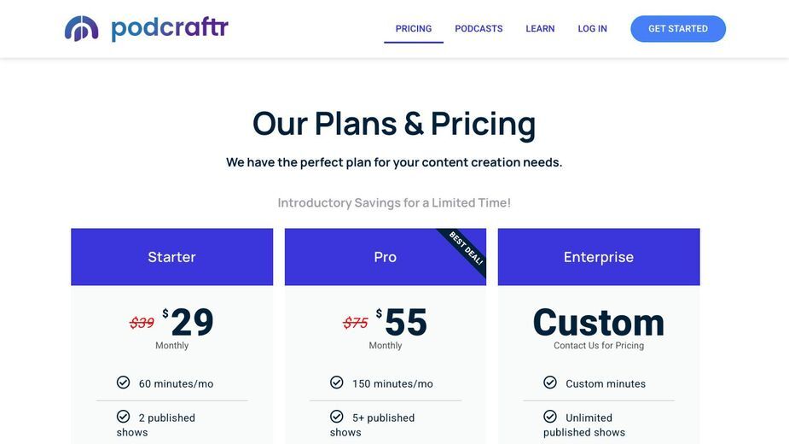Select the Enterprise plan header

point(599,257)
